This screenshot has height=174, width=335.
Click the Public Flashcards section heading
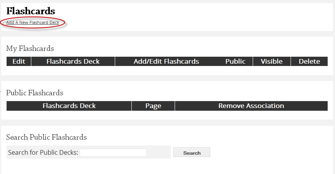pos(35,93)
